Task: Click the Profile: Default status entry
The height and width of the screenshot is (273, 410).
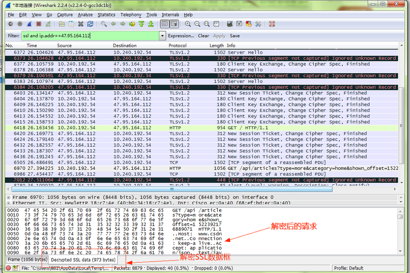Action: 348,268
